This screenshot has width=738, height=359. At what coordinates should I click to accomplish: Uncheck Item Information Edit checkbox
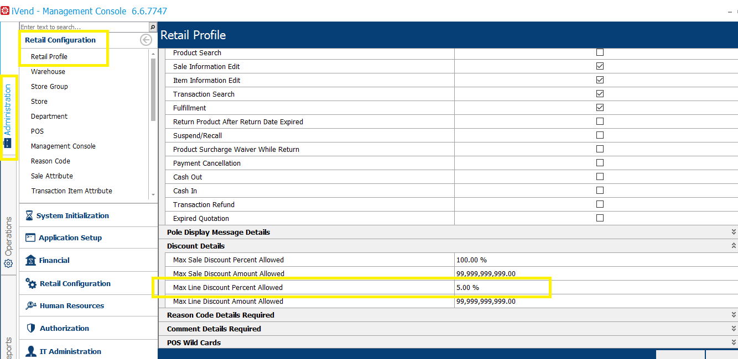(x=600, y=80)
